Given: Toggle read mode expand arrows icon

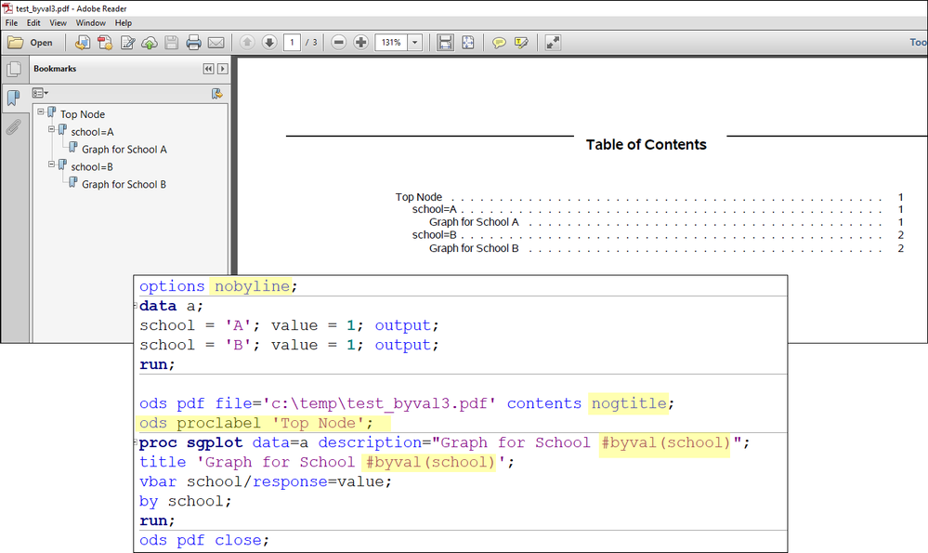Looking at the screenshot, I should click(x=553, y=43).
